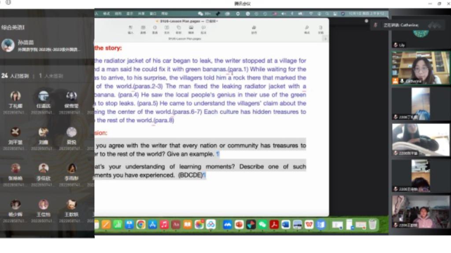Open the 共享 menu in the menu bar

(141, 14)
